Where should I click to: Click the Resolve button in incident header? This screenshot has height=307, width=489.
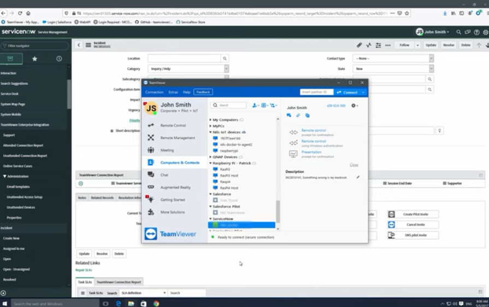coord(449,45)
